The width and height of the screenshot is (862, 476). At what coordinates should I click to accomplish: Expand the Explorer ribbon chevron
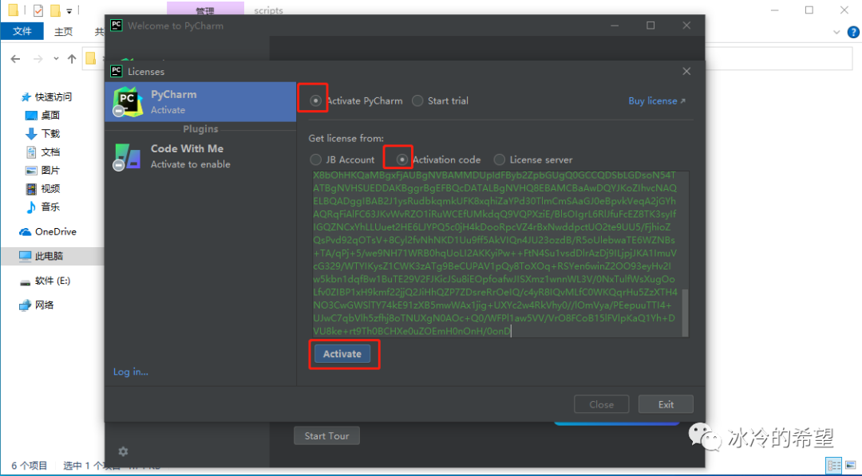tap(836, 32)
